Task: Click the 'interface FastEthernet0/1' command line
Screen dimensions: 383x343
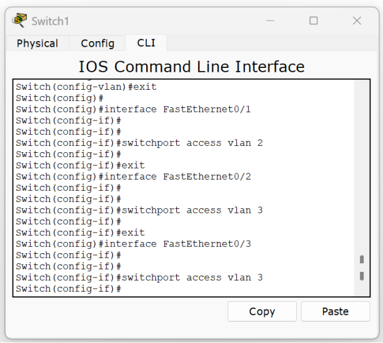Action: (133, 109)
